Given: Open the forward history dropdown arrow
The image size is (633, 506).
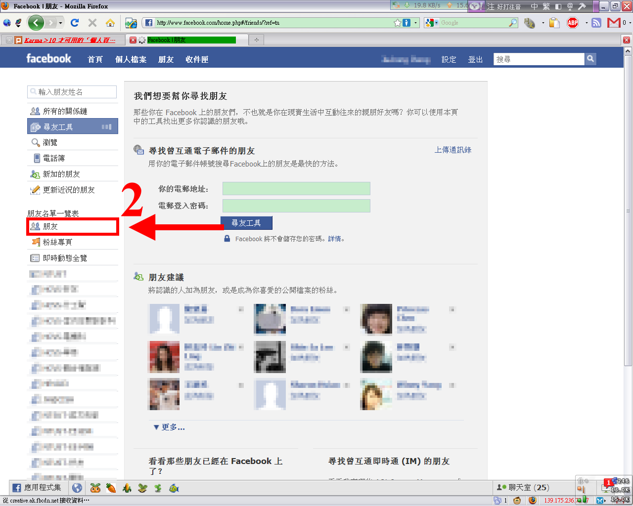Looking at the screenshot, I should (61, 23).
